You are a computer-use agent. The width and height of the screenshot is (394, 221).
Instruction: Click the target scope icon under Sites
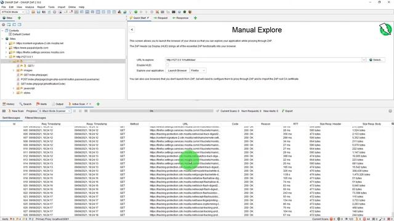point(4,25)
